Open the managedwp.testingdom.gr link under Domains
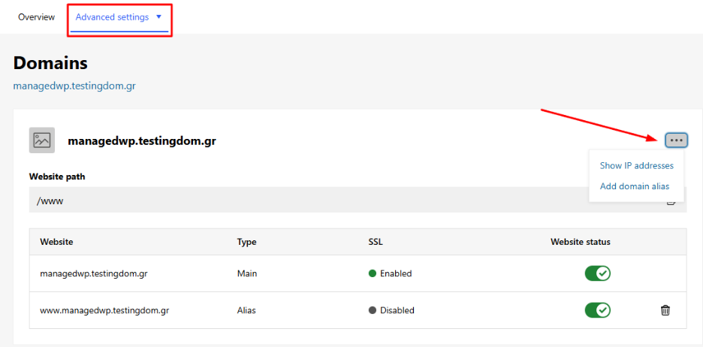 coord(74,86)
